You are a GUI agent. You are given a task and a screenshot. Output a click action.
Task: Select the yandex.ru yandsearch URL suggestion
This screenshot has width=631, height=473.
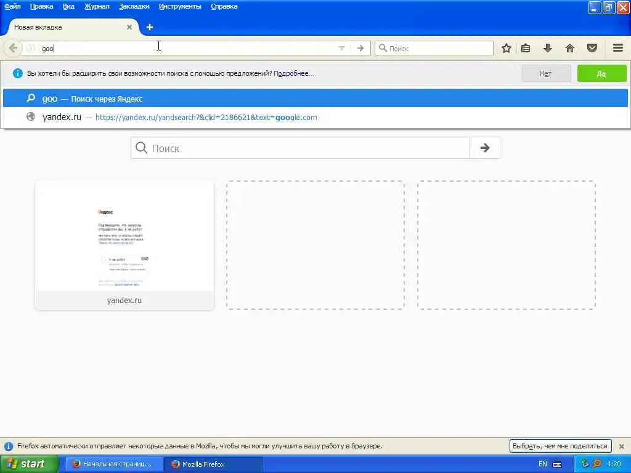pyautogui.click(x=315, y=117)
